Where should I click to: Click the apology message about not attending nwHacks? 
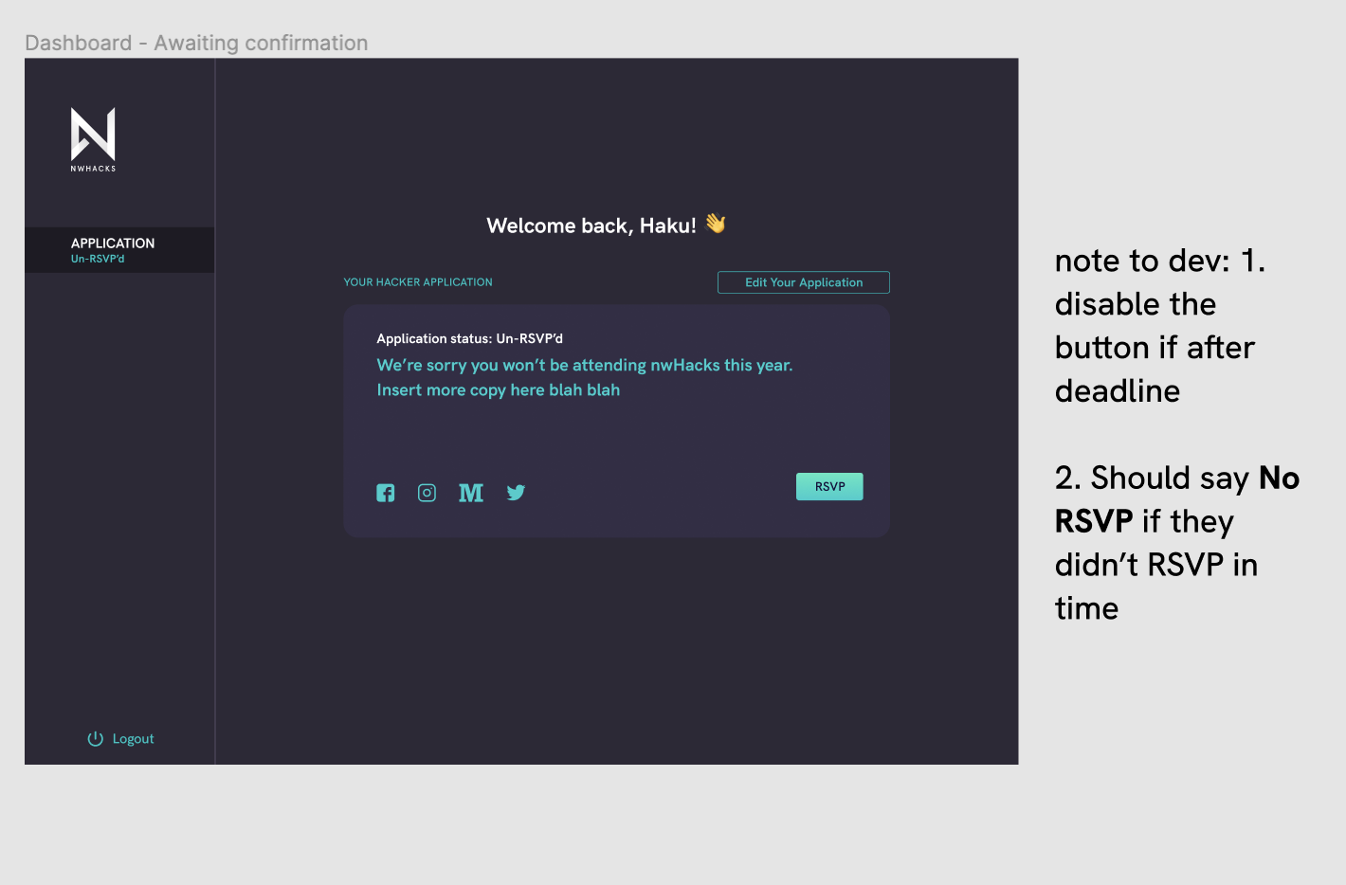[585, 365]
